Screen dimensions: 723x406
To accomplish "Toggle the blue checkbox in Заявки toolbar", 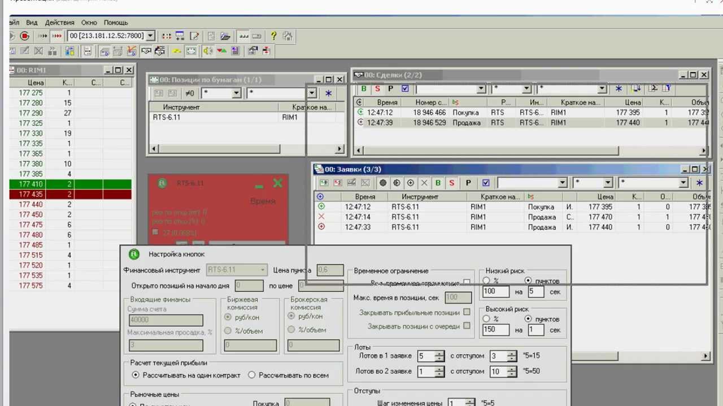I will 486,183.
